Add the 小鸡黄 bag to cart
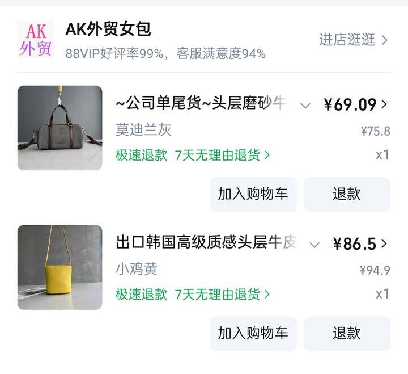 click(x=253, y=333)
